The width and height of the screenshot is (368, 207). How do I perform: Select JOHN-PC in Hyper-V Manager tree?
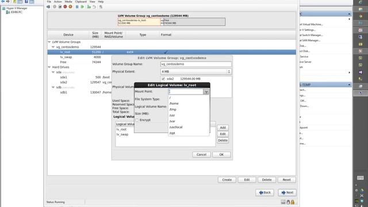coord(16,12)
